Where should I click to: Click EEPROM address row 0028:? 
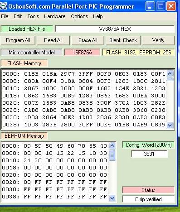(10, 182)
